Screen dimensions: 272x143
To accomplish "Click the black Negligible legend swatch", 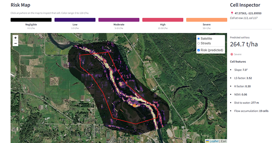I will tap(31, 20).
